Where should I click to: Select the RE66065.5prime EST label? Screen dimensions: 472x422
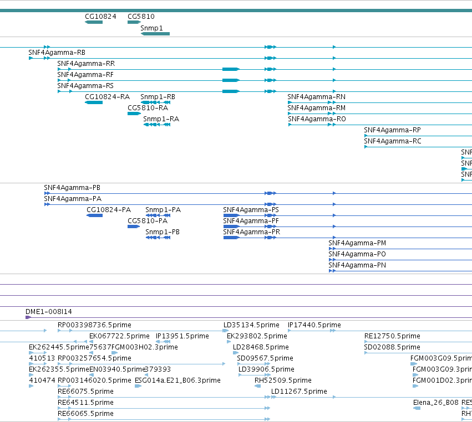(85, 414)
